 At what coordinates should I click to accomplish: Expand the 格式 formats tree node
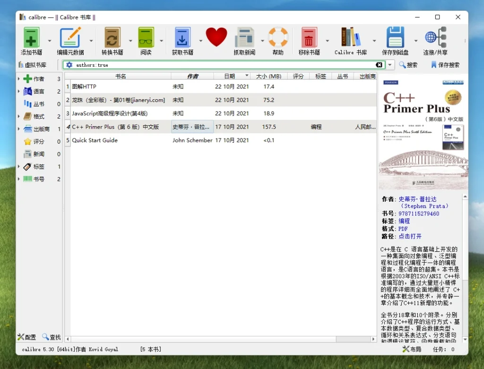tap(19, 116)
